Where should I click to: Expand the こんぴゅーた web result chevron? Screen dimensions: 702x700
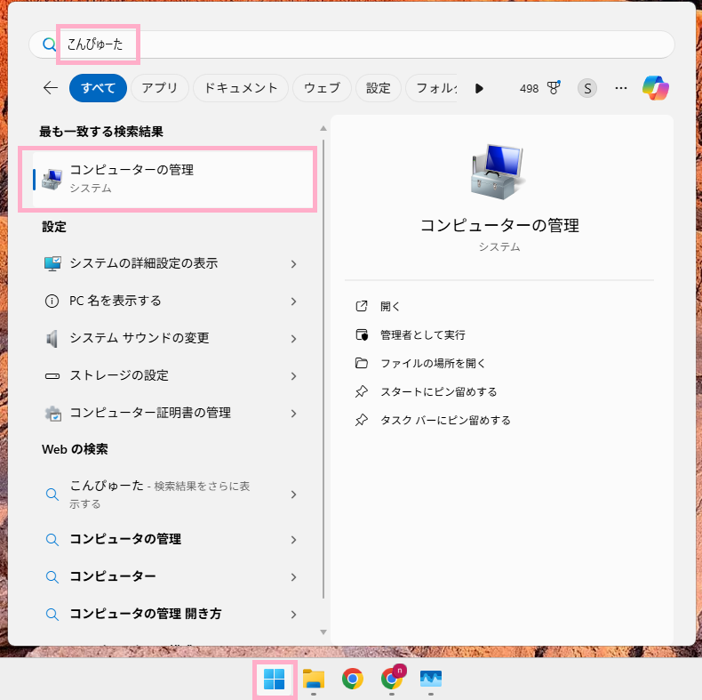294,495
